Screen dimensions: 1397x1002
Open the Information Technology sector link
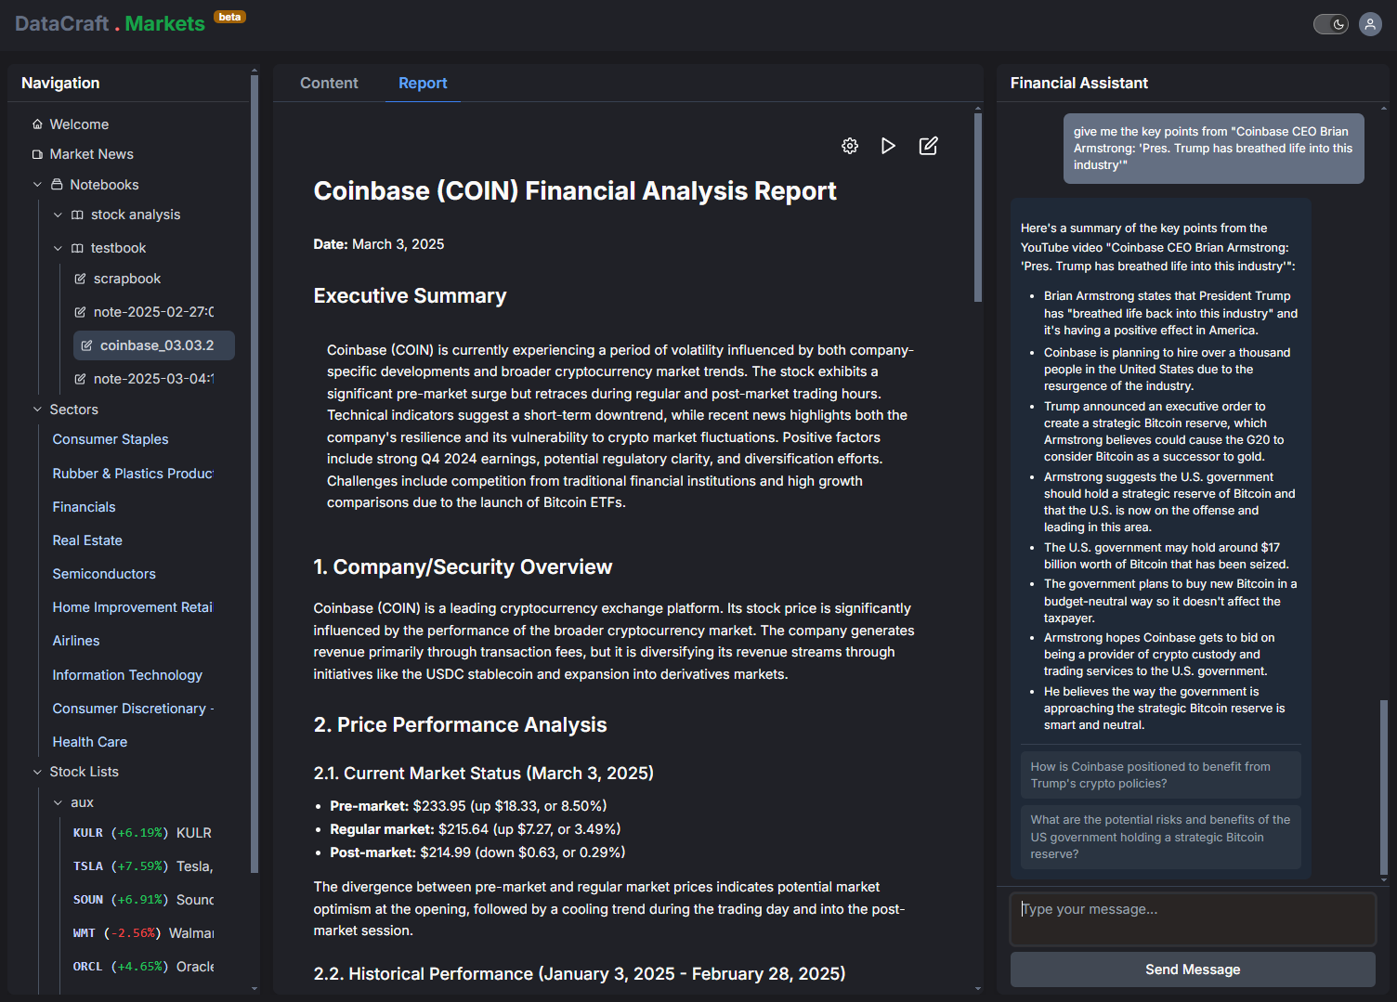(x=127, y=675)
